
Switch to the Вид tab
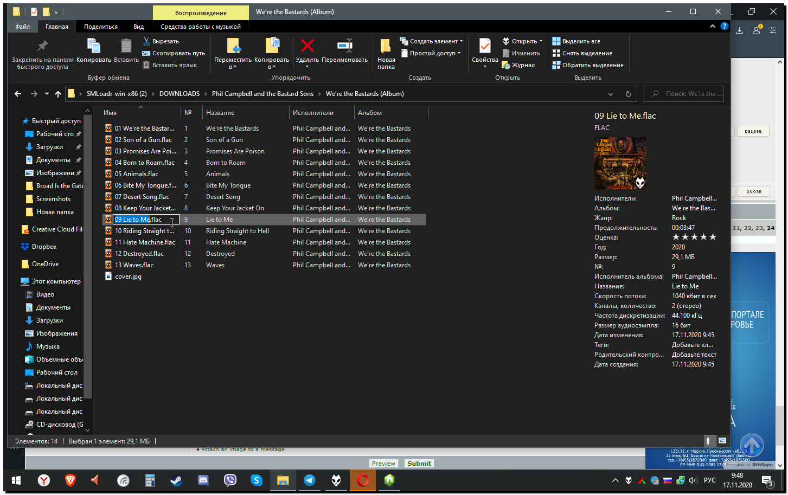139,27
